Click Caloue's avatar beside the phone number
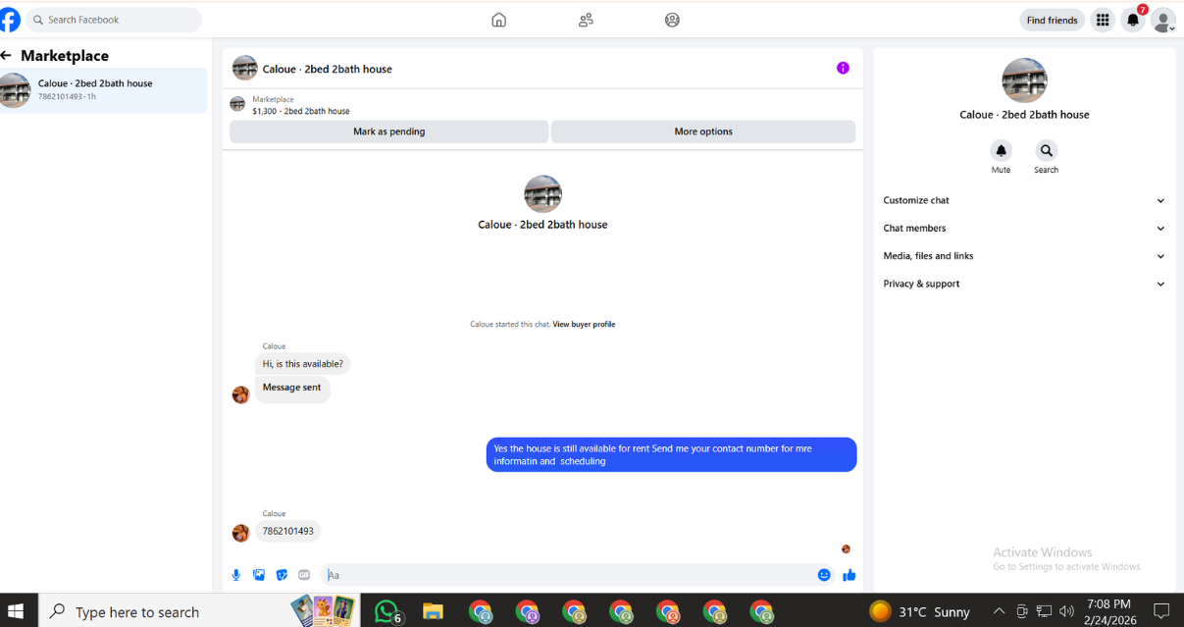Image resolution: width=1184 pixels, height=627 pixels. [240, 533]
